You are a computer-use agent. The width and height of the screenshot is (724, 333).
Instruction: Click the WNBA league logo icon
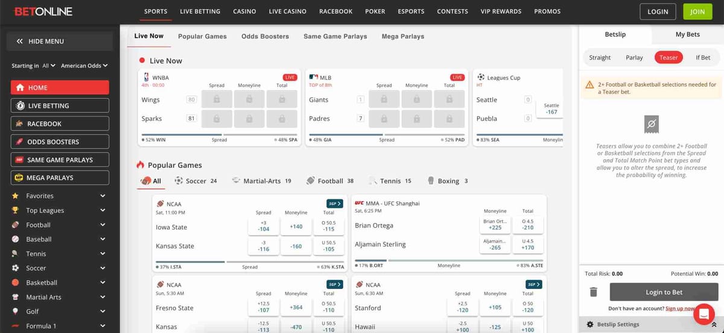pyautogui.click(x=145, y=78)
